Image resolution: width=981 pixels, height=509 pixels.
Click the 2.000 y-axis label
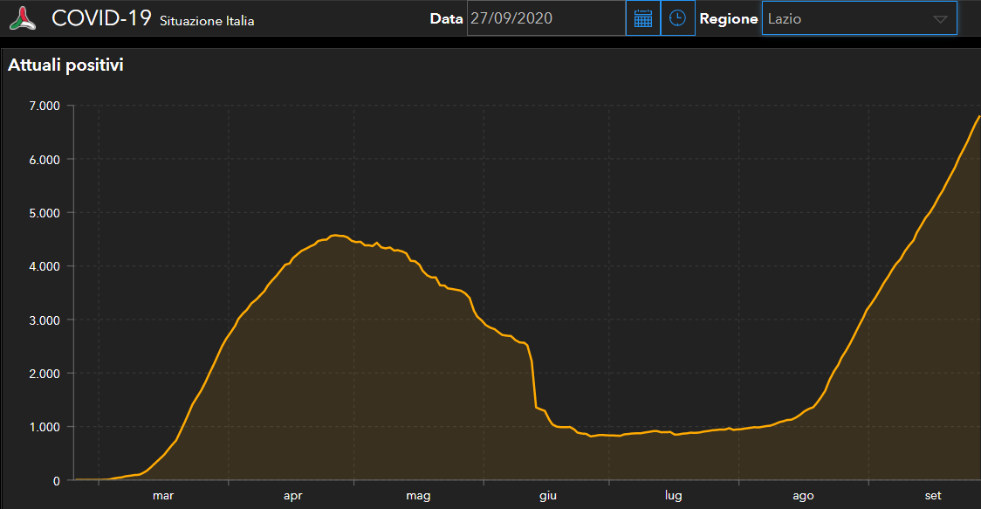click(45, 374)
